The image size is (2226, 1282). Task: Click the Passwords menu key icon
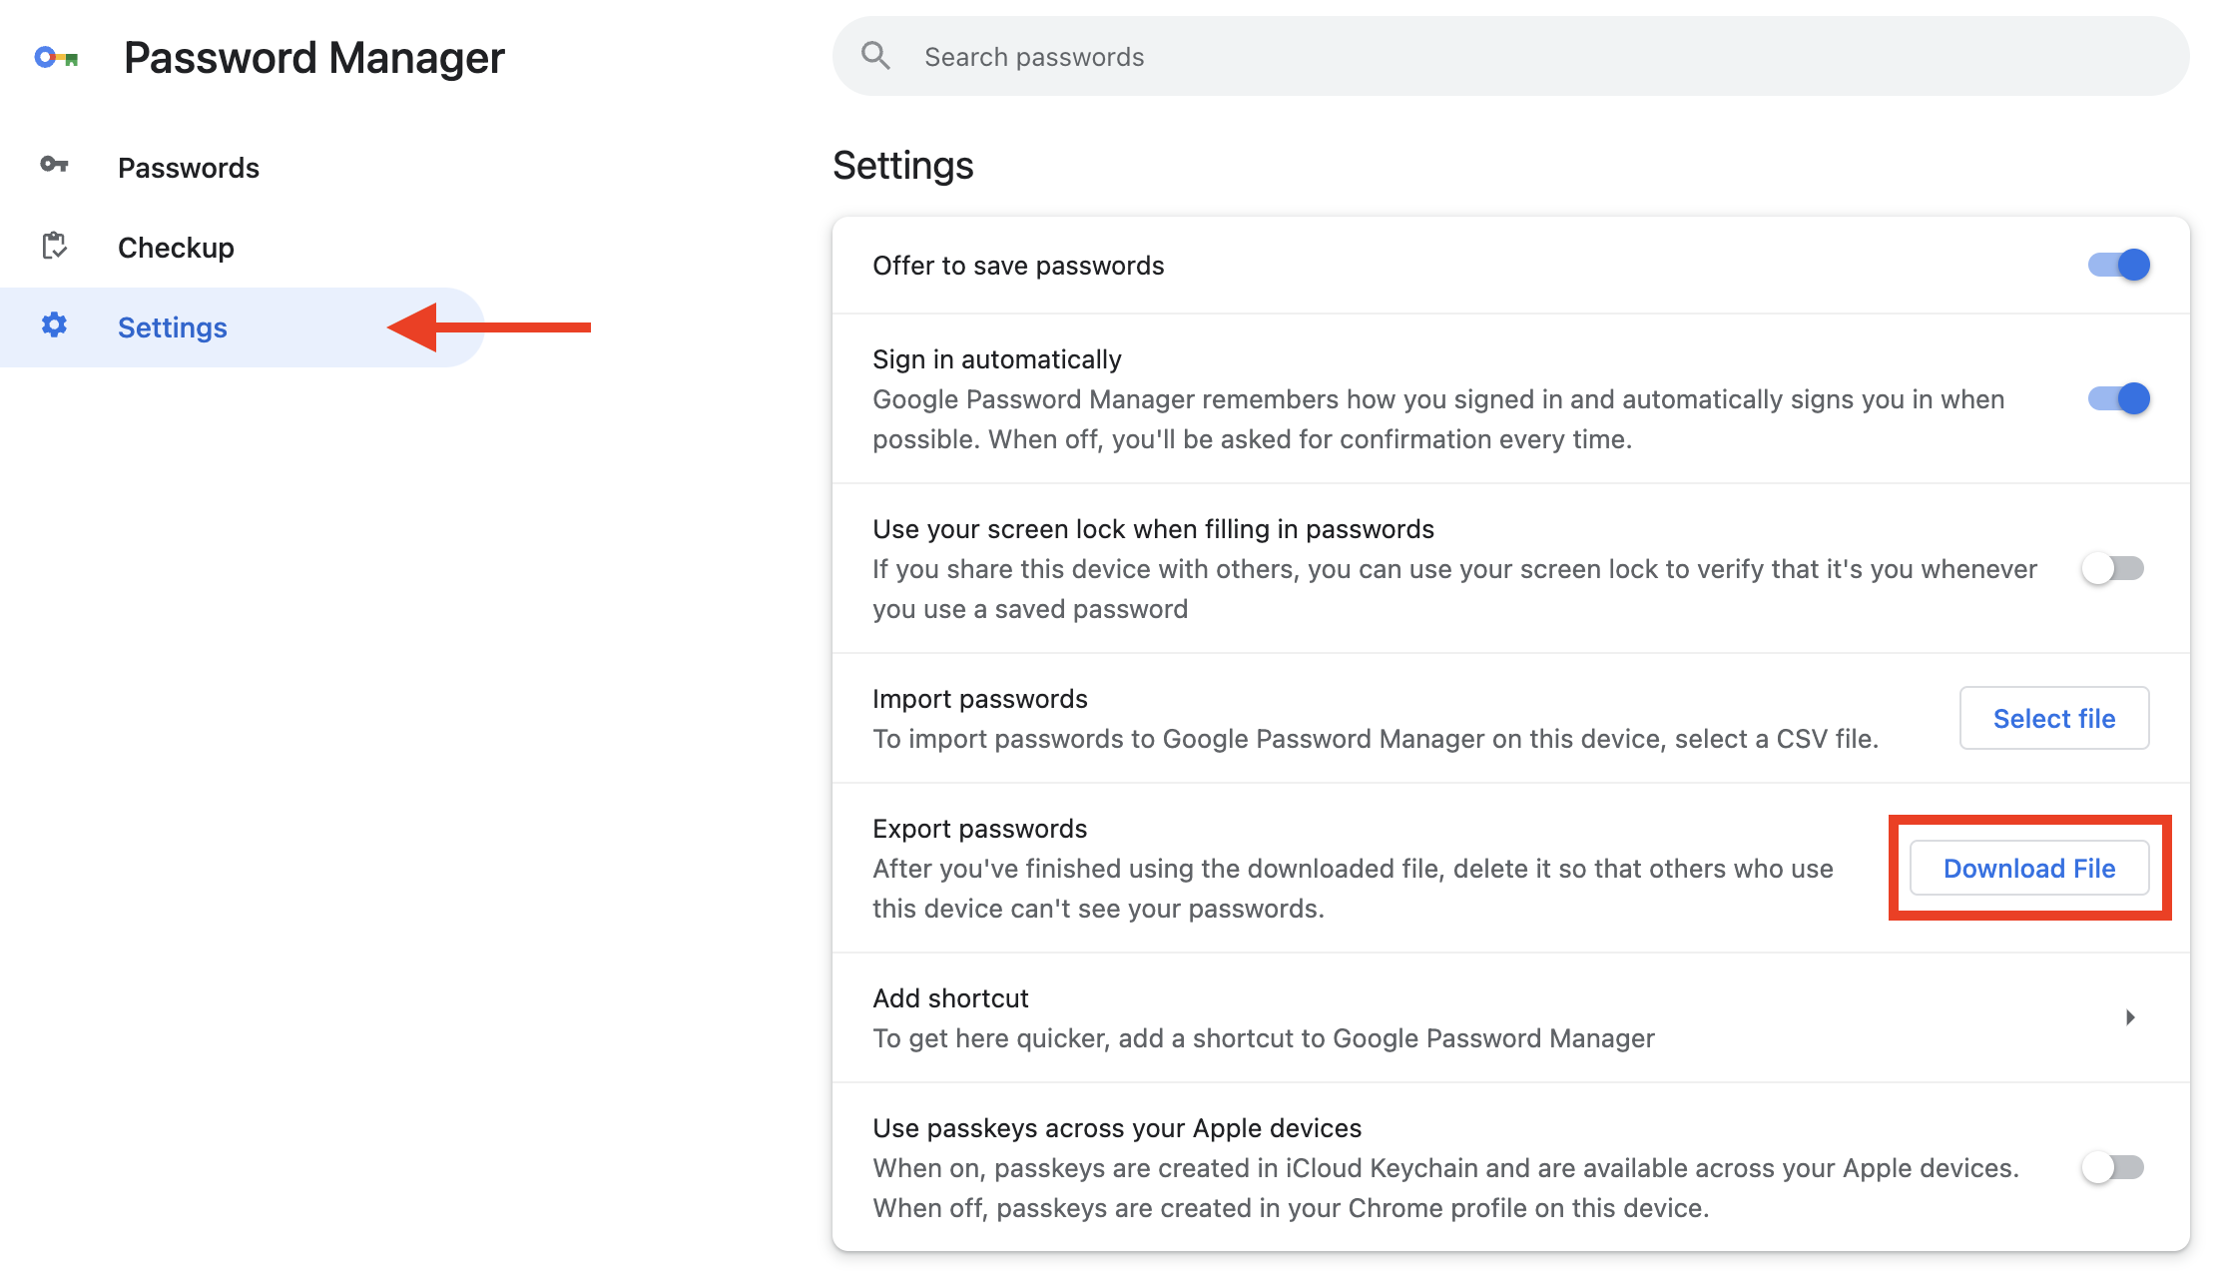pos(57,165)
